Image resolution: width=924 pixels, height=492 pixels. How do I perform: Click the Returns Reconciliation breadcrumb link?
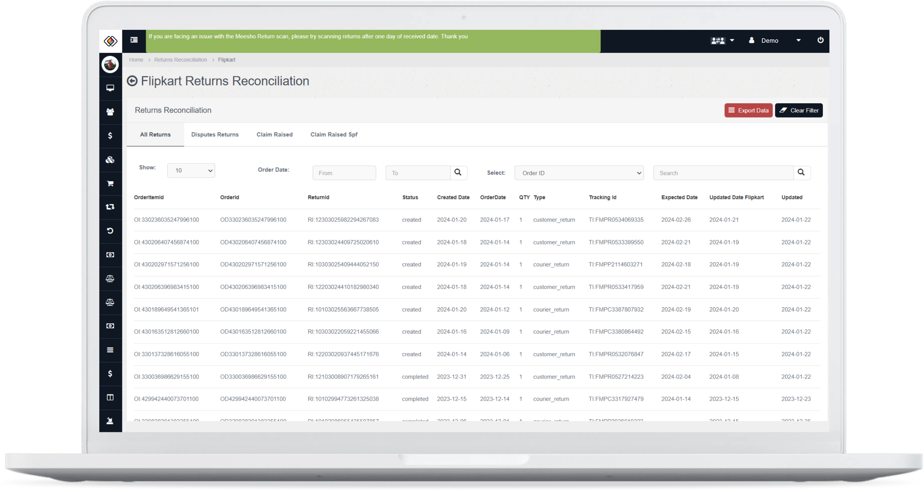coord(180,60)
